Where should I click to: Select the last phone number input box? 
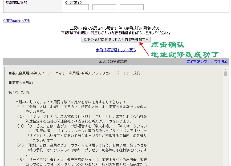point(132,7)
